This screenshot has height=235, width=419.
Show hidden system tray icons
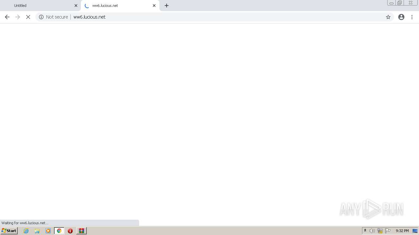(365, 231)
